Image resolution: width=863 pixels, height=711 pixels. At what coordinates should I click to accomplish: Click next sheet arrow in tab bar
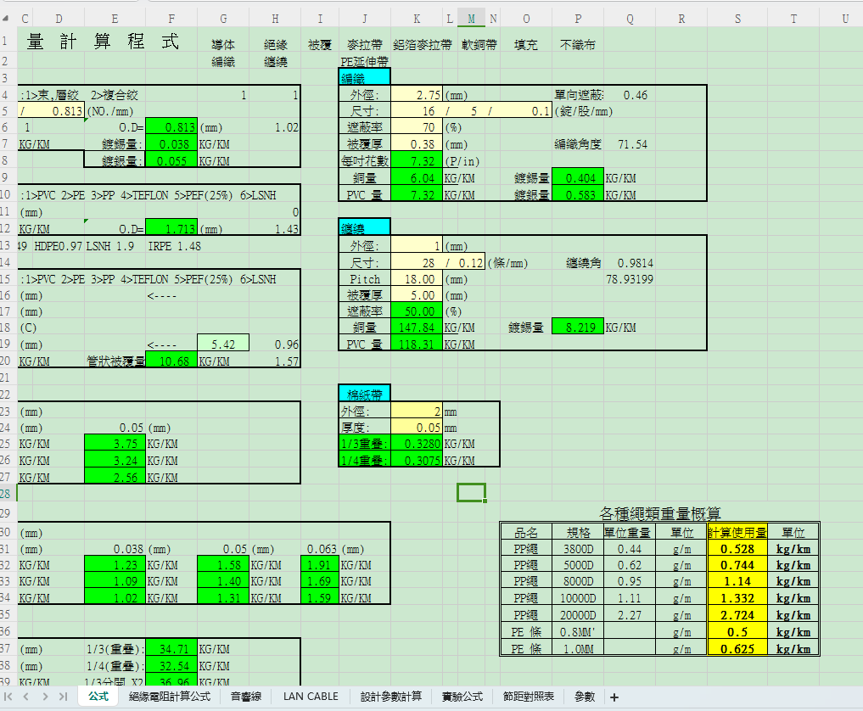coord(45,697)
